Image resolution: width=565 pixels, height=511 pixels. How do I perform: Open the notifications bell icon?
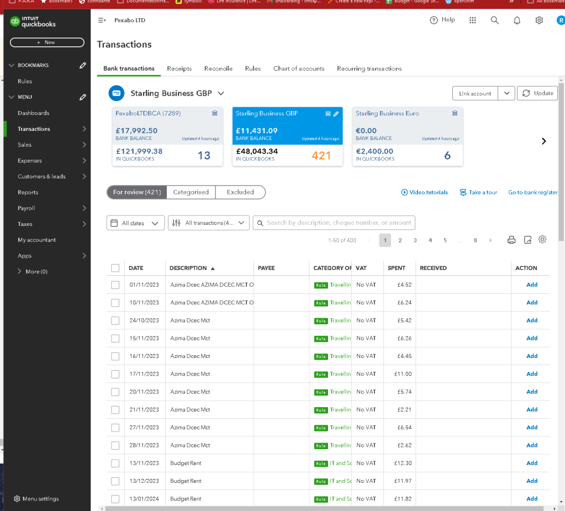517,20
